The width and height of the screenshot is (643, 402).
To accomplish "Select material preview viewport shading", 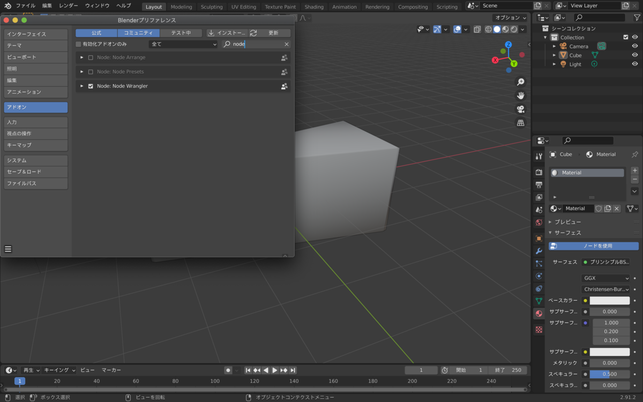I will coord(505,29).
